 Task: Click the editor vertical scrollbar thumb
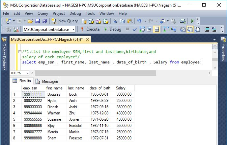click(215, 60)
